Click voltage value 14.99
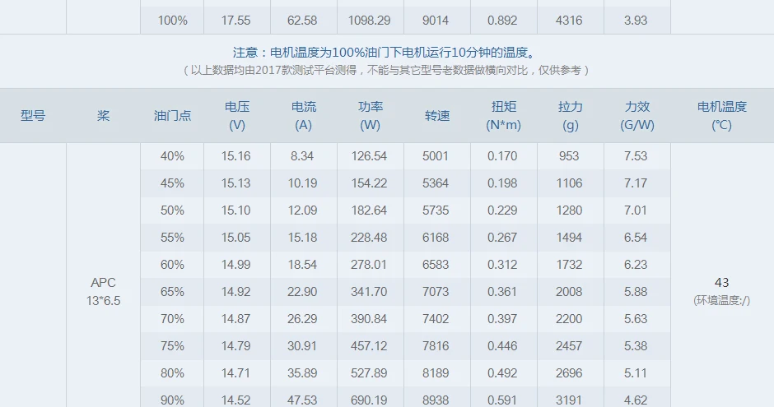The image size is (774, 407). click(236, 265)
